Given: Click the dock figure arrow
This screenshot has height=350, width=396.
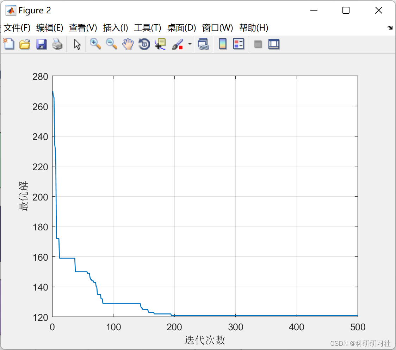Looking at the screenshot, I should tap(390, 27).
